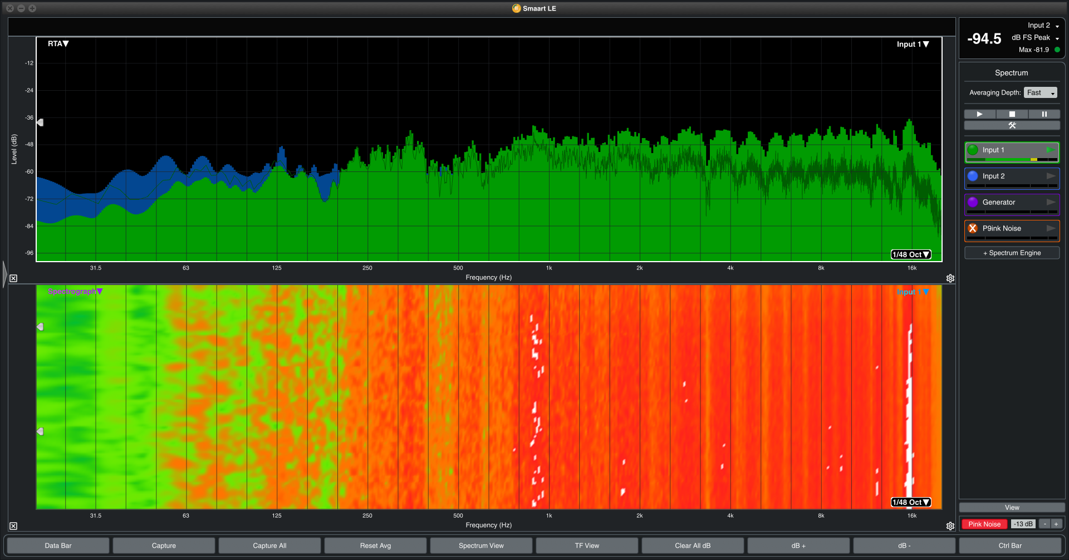Open the View menu bar button
The width and height of the screenshot is (1069, 560).
(1012, 508)
